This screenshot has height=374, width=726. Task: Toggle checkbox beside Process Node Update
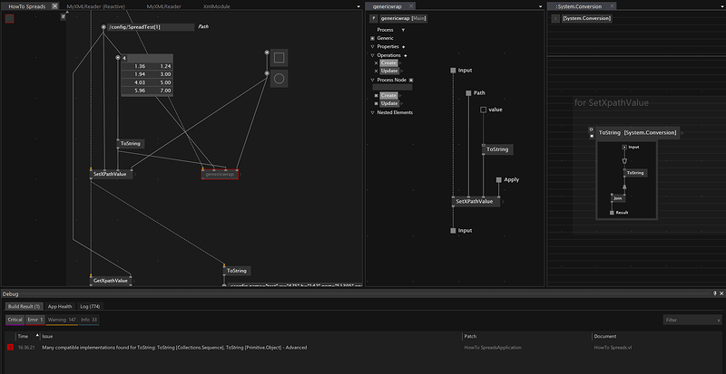click(x=376, y=103)
